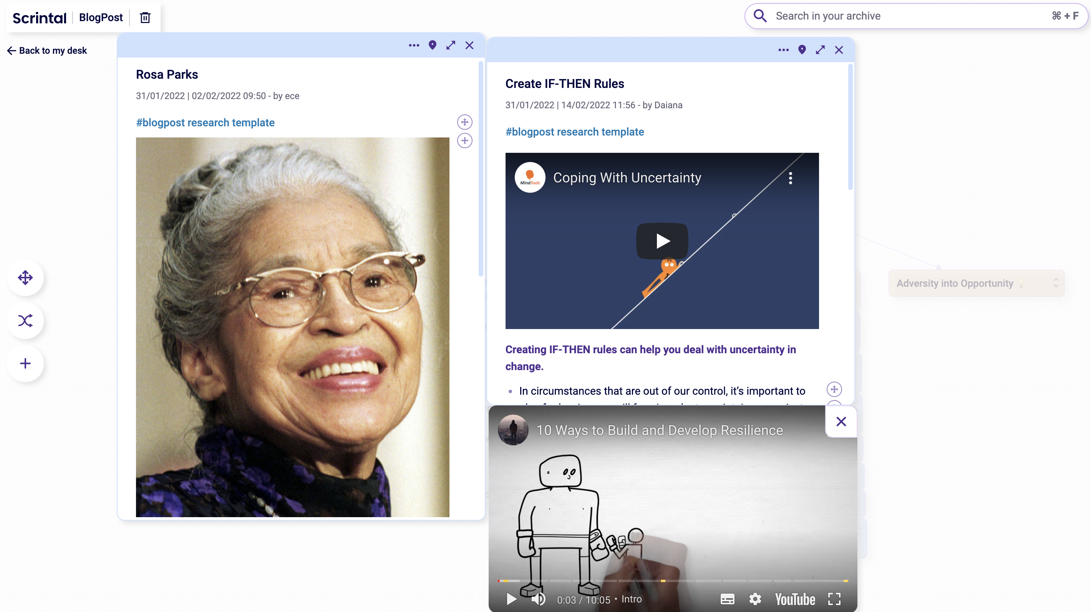This screenshot has width=1091, height=612.
Task: Toggle subtitles on the floating video
Action: pos(727,599)
